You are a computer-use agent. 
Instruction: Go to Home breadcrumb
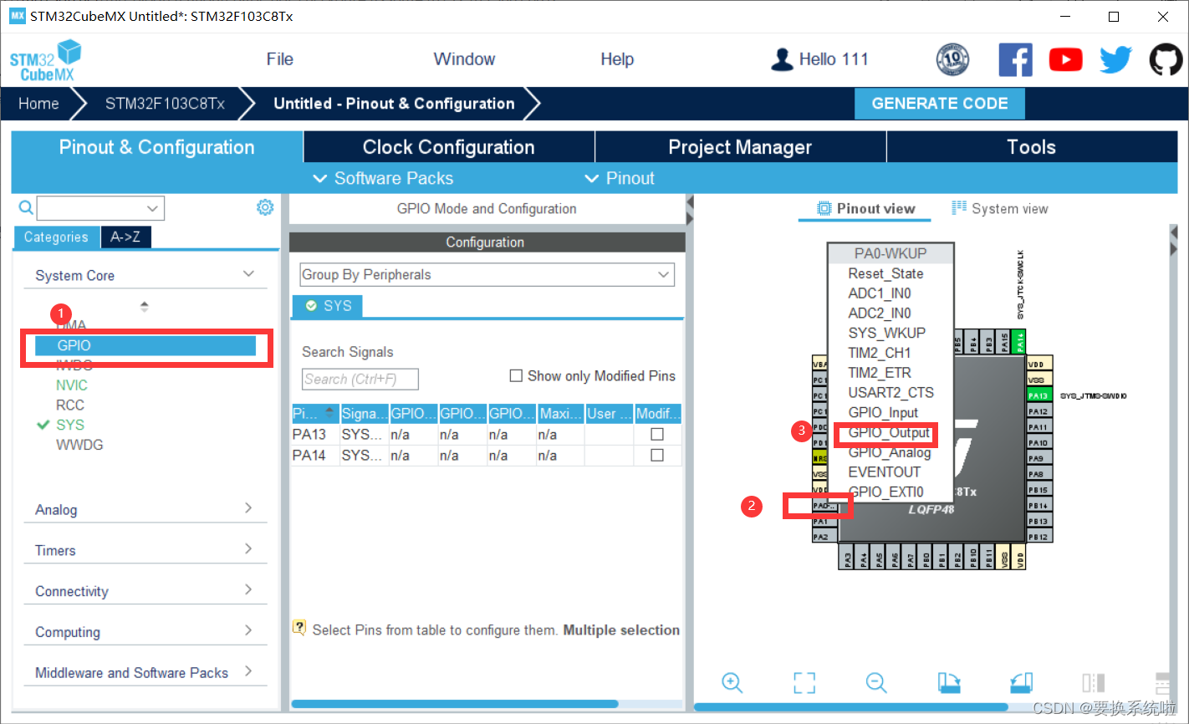pyautogui.click(x=38, y=104)
